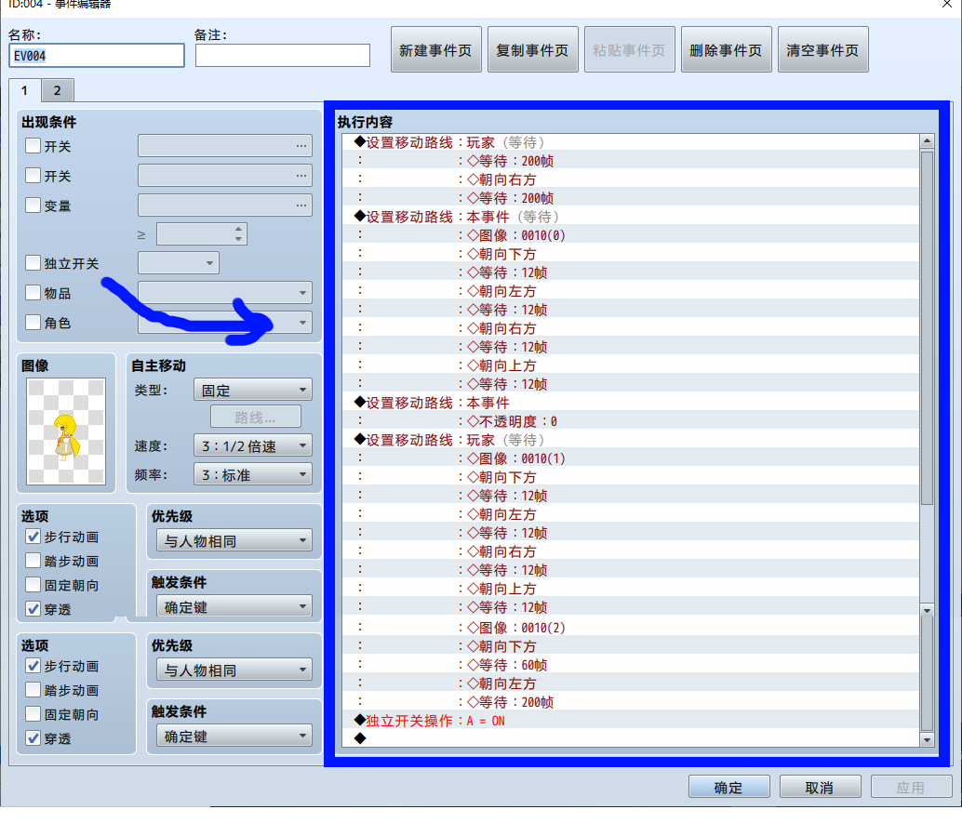
Task: Select the 独立开关操作：A = ON command row
Action: (631, 721)
